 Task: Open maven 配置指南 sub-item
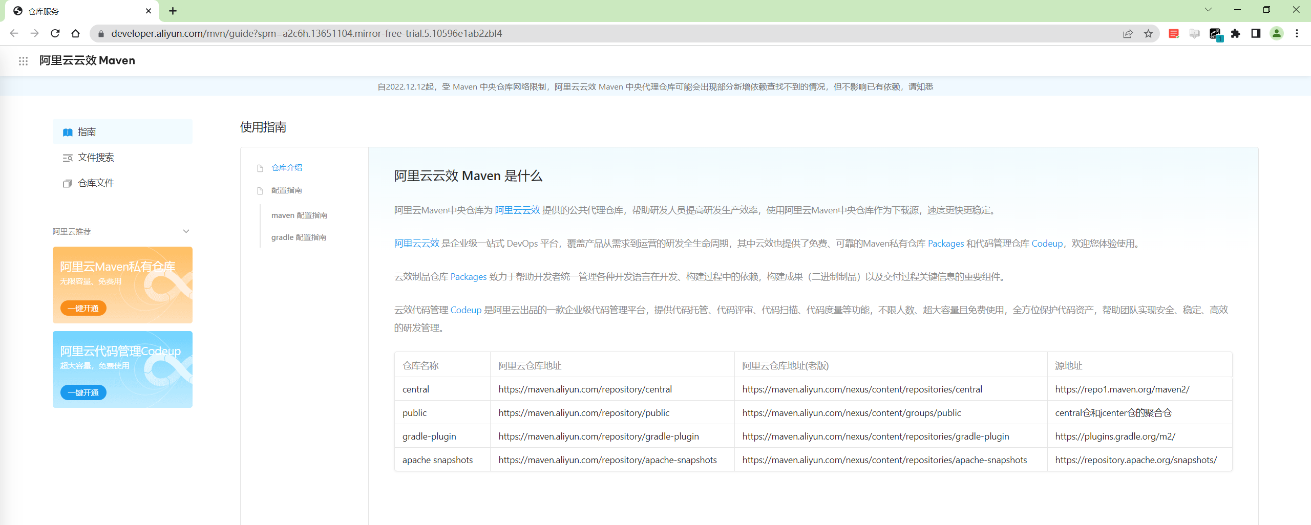[299, 215]
